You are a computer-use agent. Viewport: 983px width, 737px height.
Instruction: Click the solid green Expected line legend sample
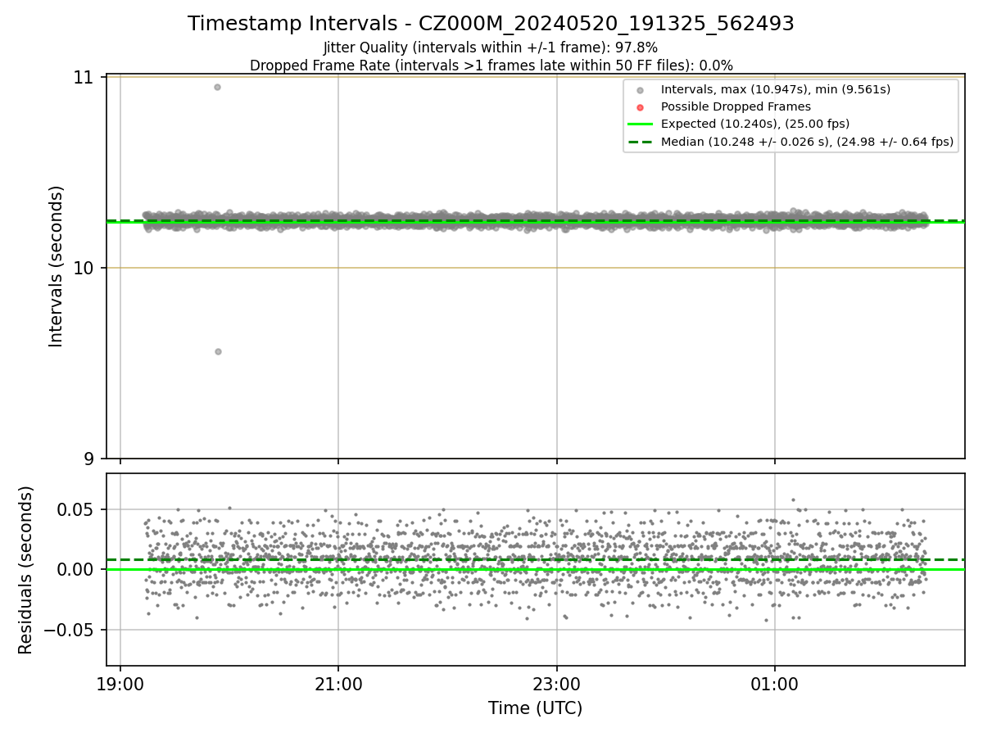tap(641, 124)
